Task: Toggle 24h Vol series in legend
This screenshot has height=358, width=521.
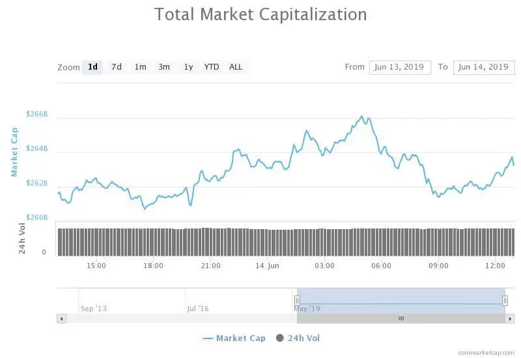Action: click(x=303, y=338)
